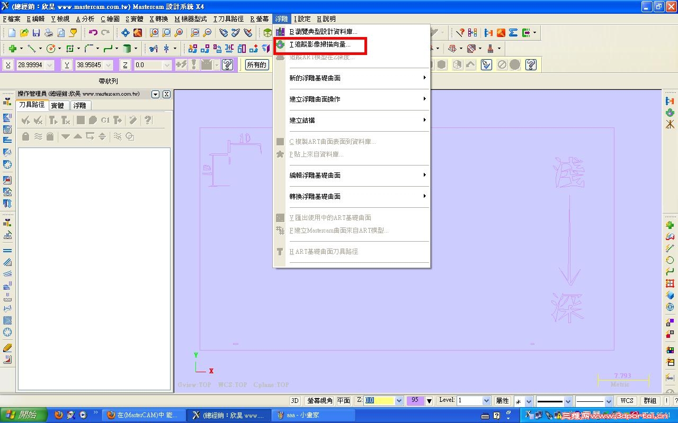Image resolution: width=678 pixels, height=423 pixels.
Task: Expand the color 95 dropdown arrow
Action: pyautogui.click(x=429, y=401)
